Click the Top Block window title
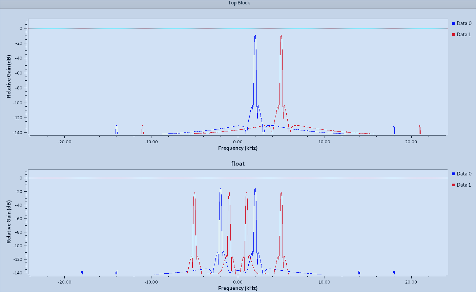Image resolution: width=476 pixels, height=292 pixels. pyautogui.click(x=239, y=3)
